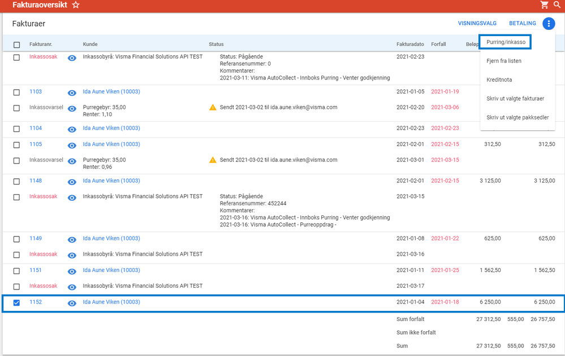Open the shopping cart icon
Viewport: 565px width, 356px height.
[545, 5]
